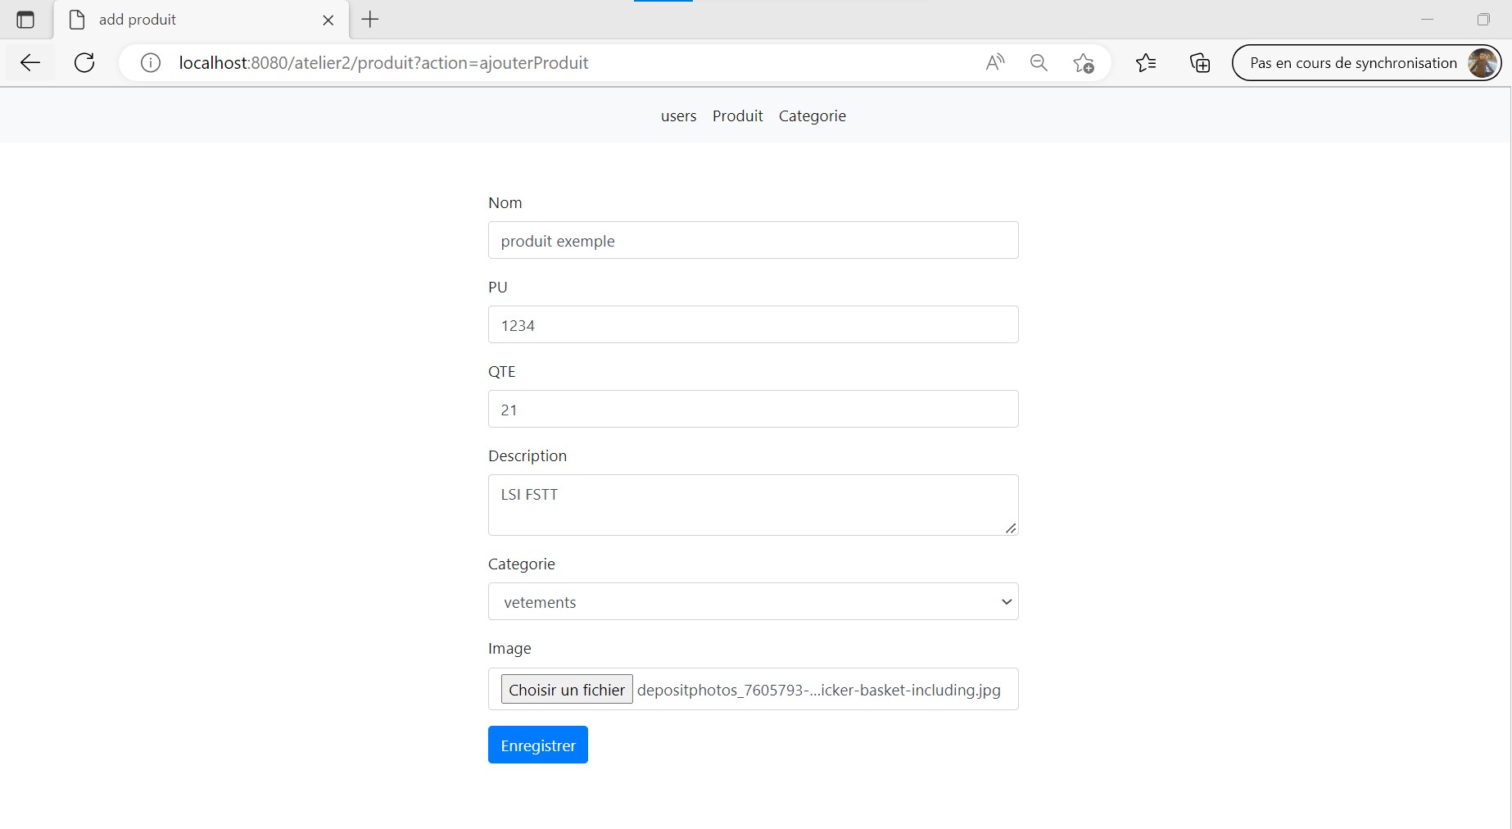This screenshot has height=829, width=1512.
Task: Refresh the add produit page
Action: (84, 62)
